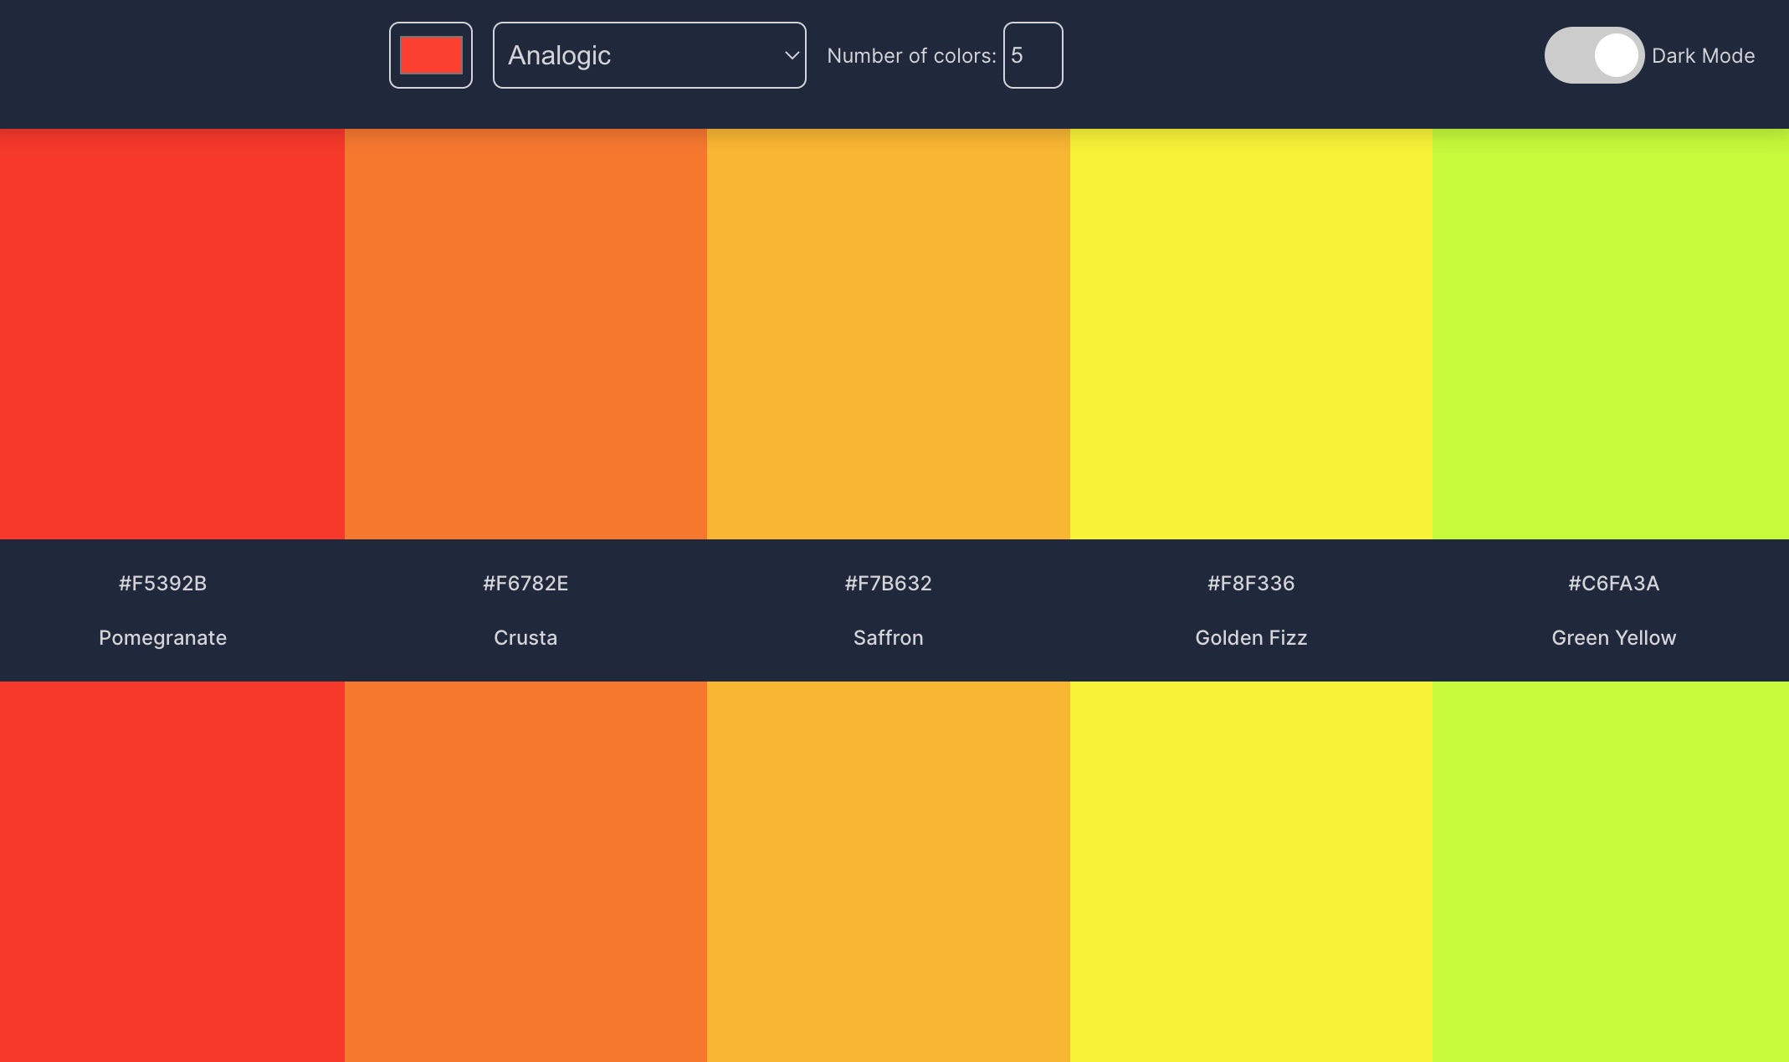Screen dimensions: 1789x1062
Task: Click the dropdown chevron arrow
Action: pyautogui.click(x=791, y=55)
